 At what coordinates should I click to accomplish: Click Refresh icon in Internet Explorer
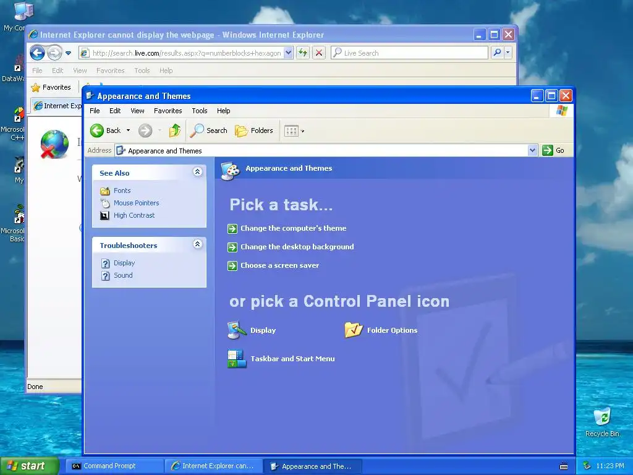tap(303, 53)
